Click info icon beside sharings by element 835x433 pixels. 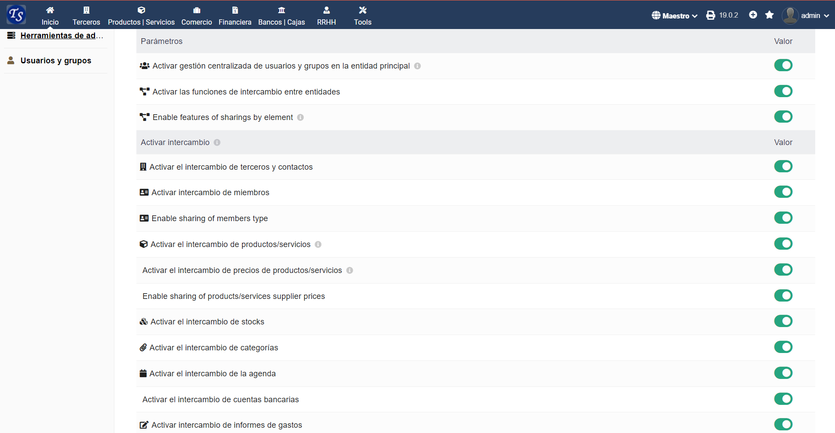pos(300,117)
